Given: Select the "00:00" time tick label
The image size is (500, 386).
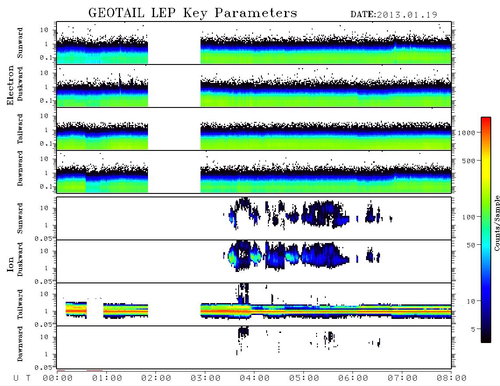Looking at the screenshot, I should 58,378.
